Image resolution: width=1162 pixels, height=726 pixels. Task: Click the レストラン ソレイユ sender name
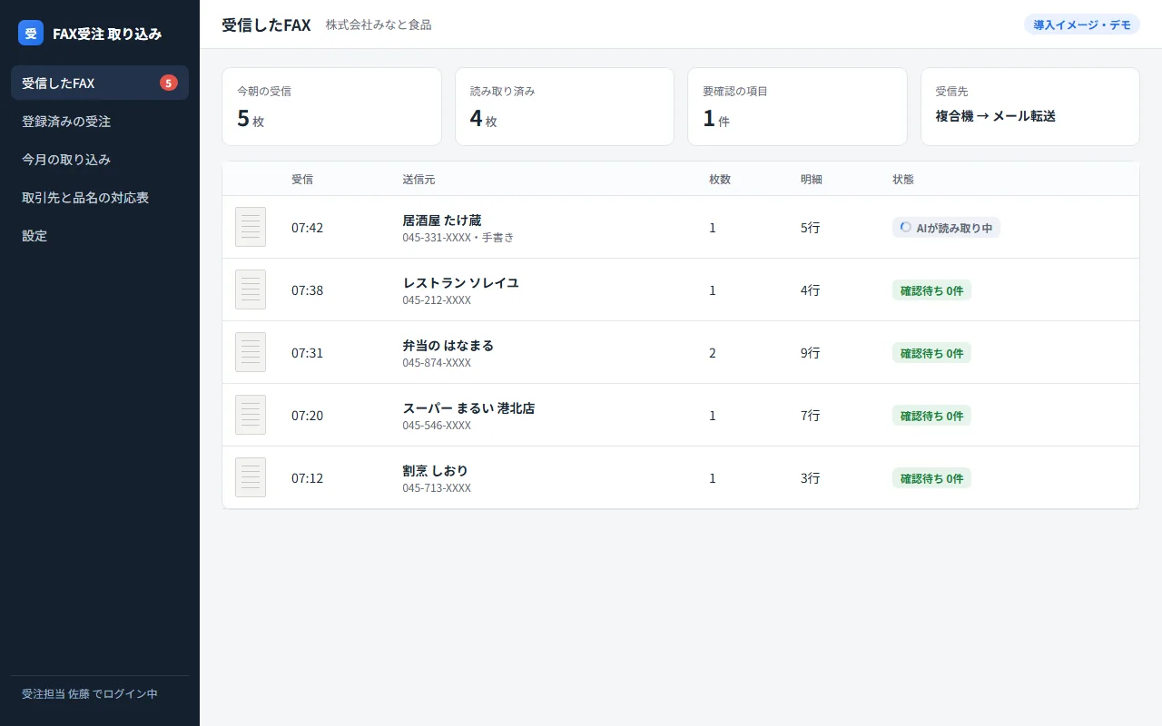[460, 282]
